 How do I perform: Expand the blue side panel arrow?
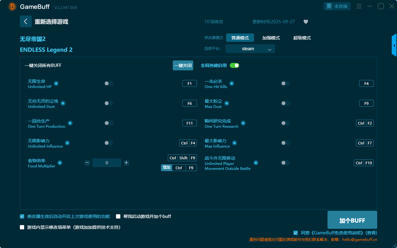(394, 46)
